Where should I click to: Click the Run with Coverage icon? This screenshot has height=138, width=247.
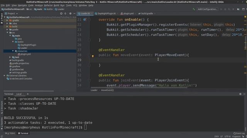[x=229, y=9]
